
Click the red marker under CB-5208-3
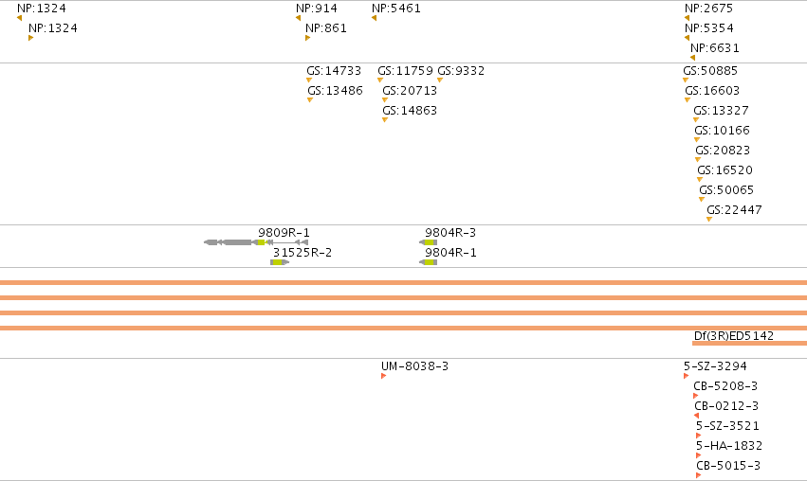696,396
